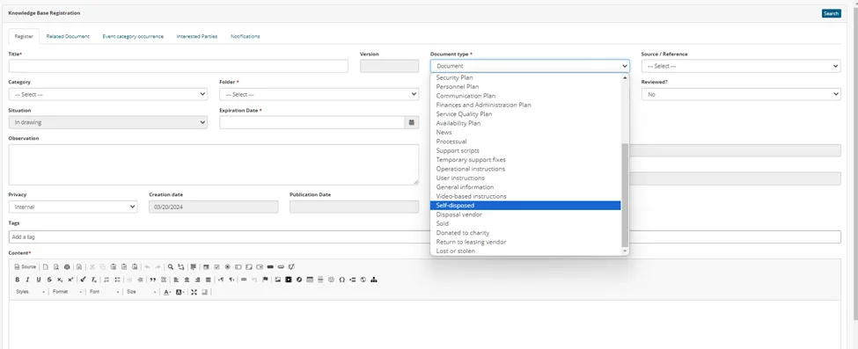Select Donated to charity option
Viewport: 858px width, 349px height.
[526, 232]
